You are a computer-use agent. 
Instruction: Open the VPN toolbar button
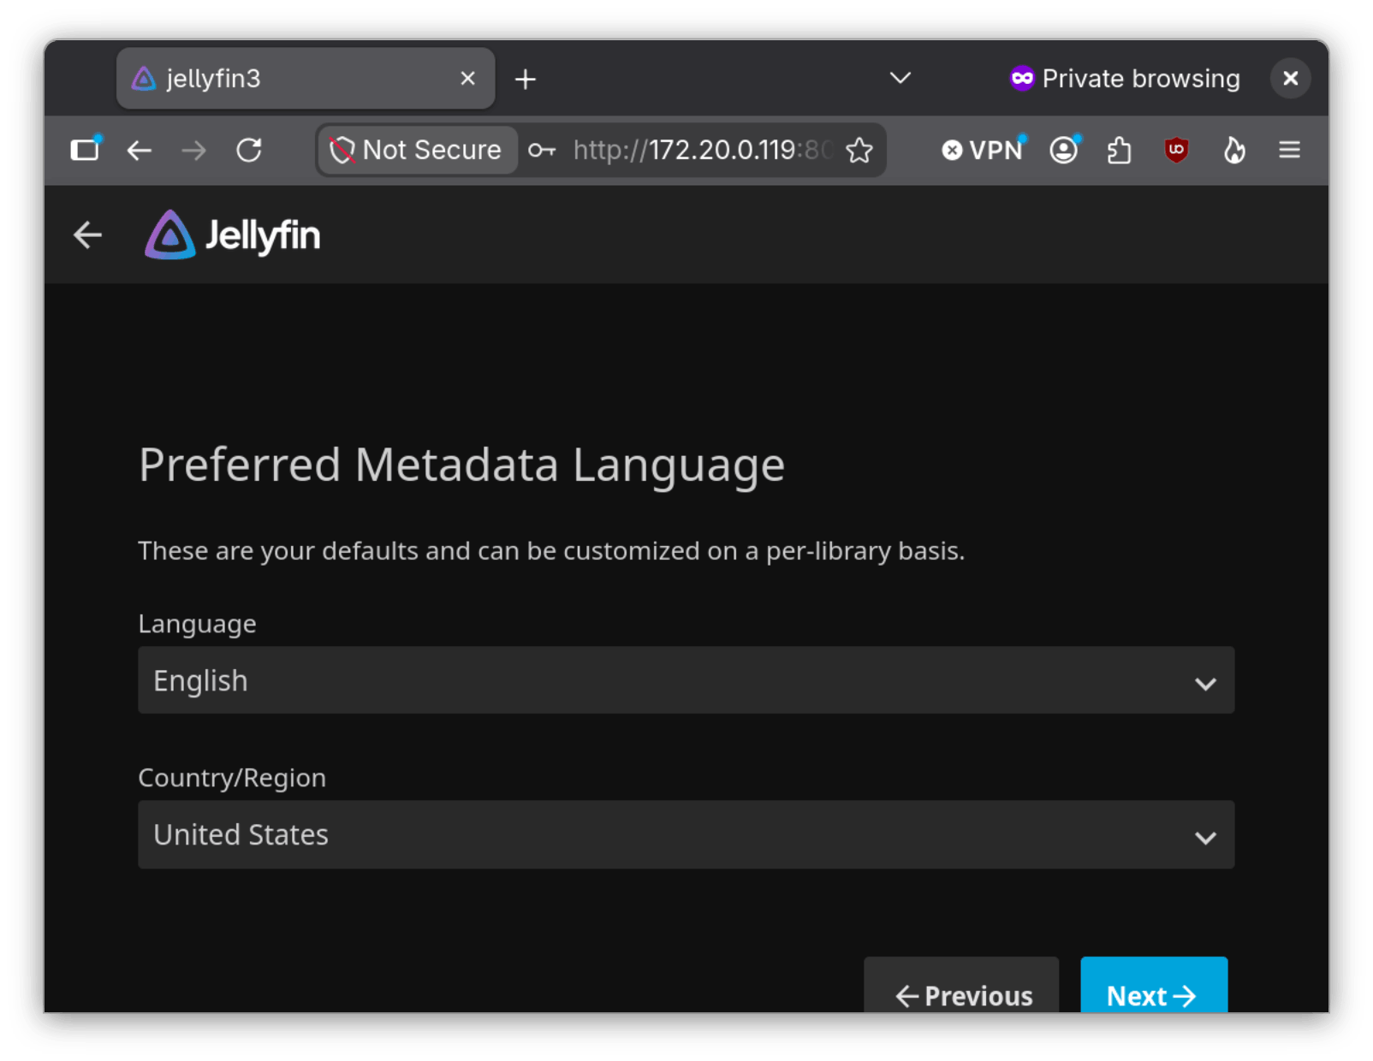pyautogui.click(x=983, y=151)
